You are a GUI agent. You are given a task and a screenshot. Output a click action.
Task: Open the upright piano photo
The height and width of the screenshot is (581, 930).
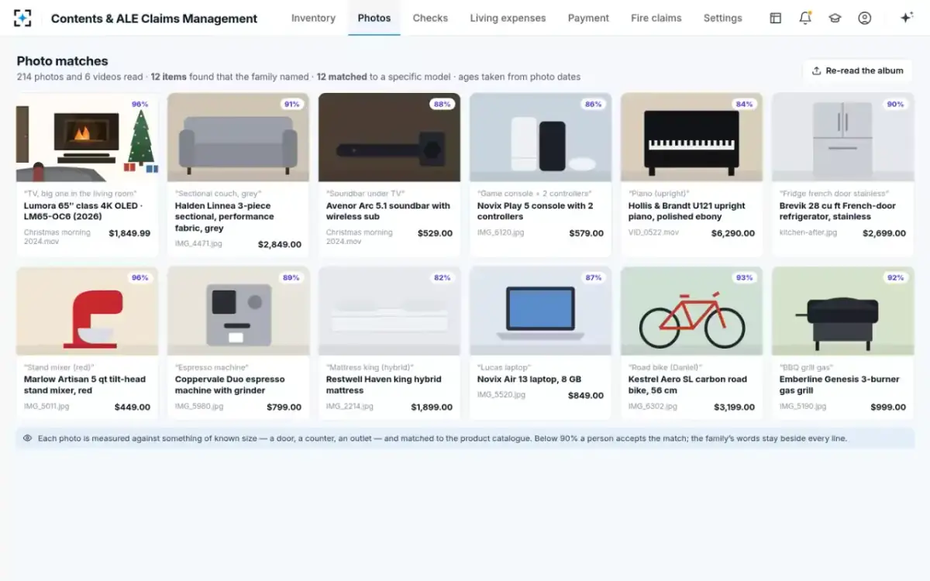692,138
